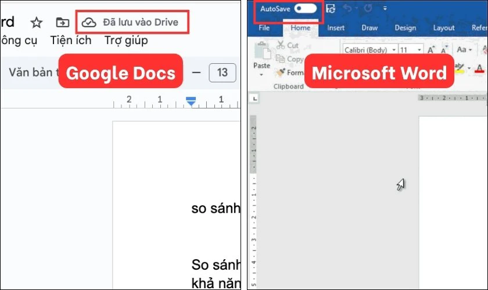Click the Format Painter brush icon
Screen dimensions: 488x290
(280, 72)
